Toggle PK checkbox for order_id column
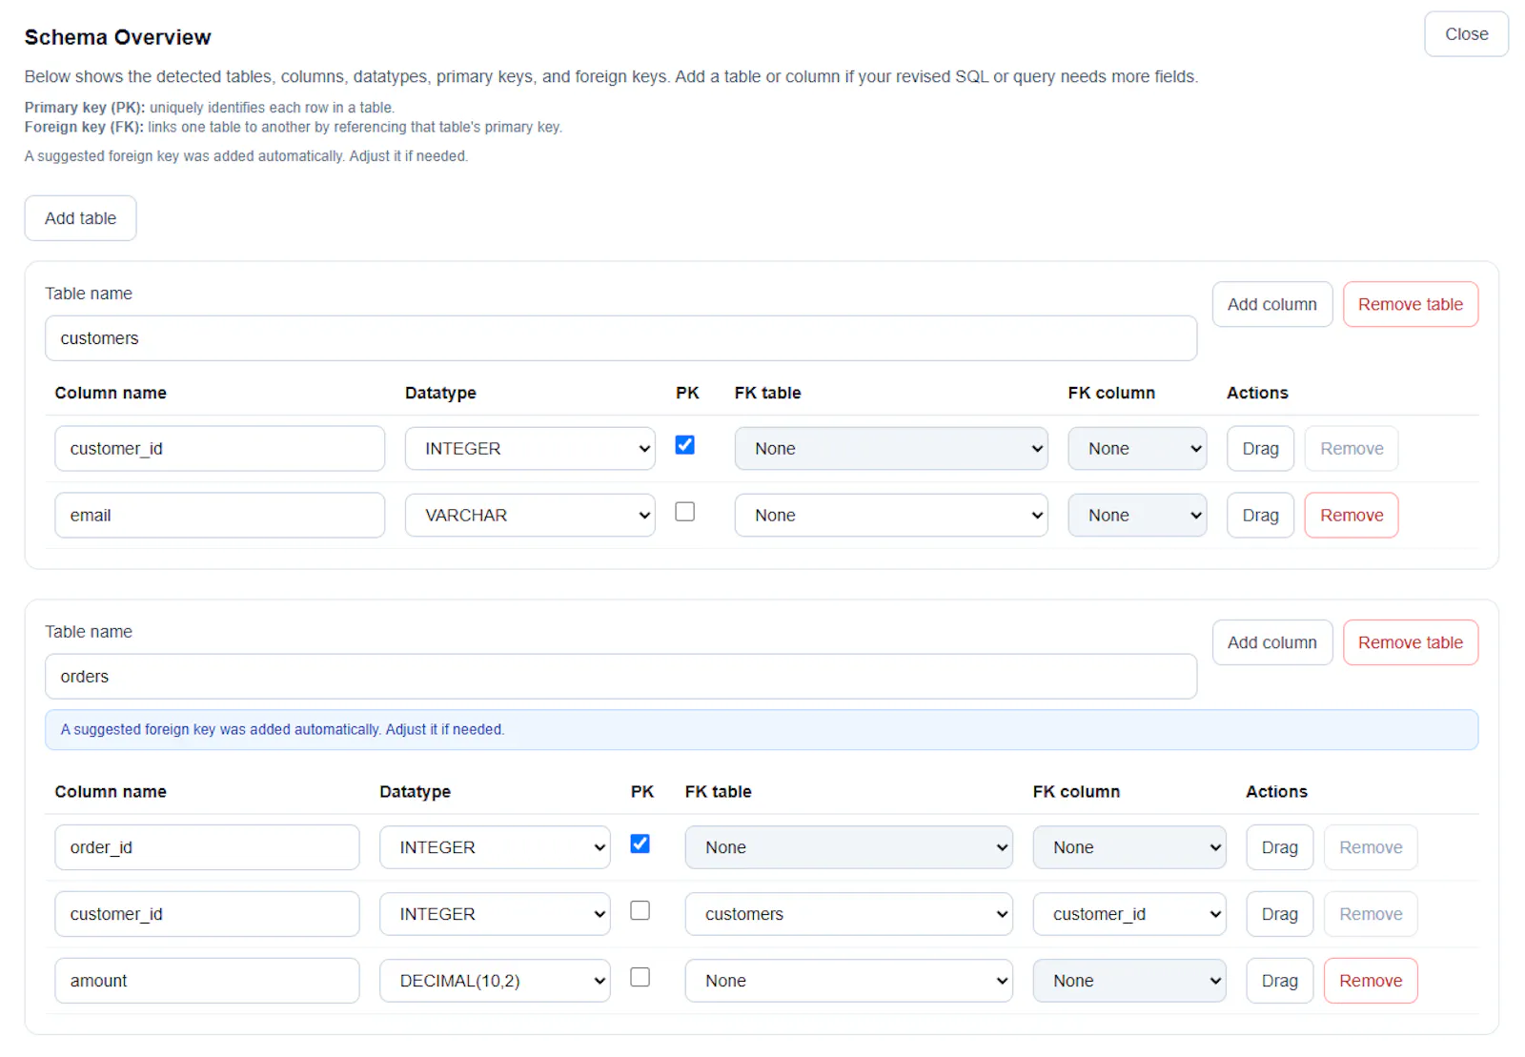The width and height of the screenshot is (1525, 1057). [x=640, y=844]
